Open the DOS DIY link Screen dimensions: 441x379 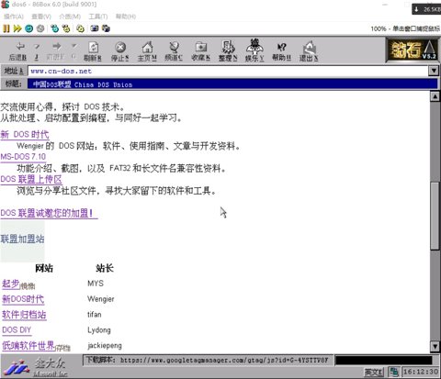[x=17, y=330]
